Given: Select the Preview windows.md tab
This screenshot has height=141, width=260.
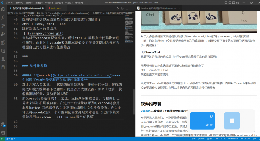Looking at the screenshot, I should (159, 8).
